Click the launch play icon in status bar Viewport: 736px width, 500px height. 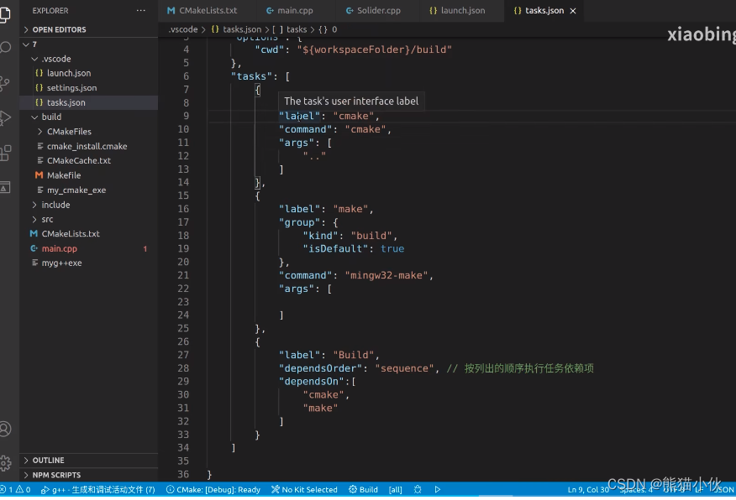click(438, 489)
